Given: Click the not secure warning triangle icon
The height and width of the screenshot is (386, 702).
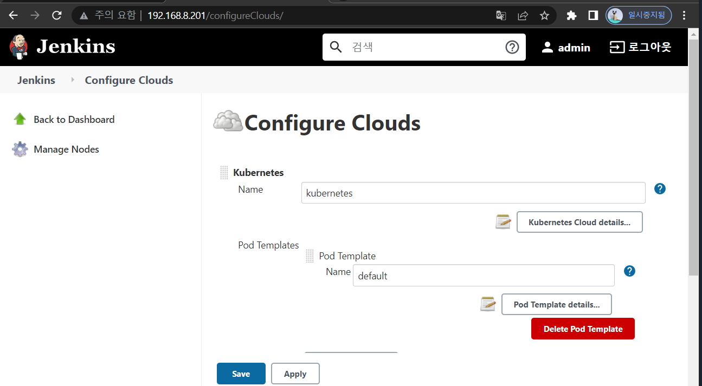Looking at the screenshot, I should [83, 16].
